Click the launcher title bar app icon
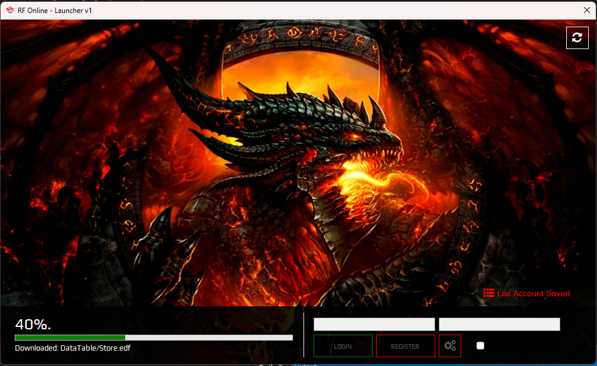Viewport: 597px width, 366px height. (x=10, y=10)
